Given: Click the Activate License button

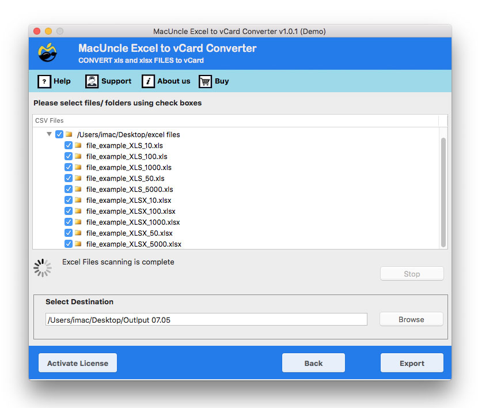Looking at the screenshot, I should (x=77, y=362).
